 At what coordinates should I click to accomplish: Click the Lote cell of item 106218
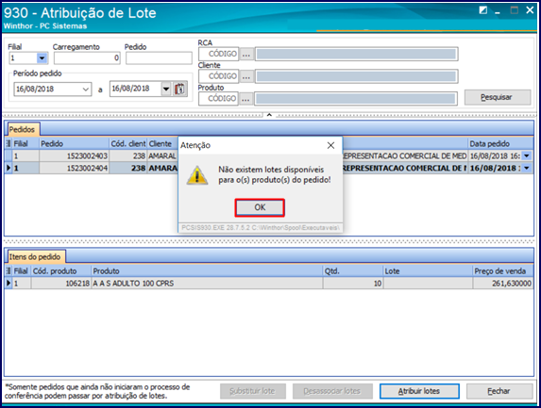pos(428,284)
